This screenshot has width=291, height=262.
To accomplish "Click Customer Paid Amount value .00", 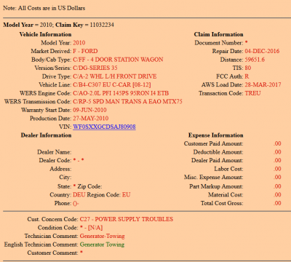I will (x=277, y=143).
